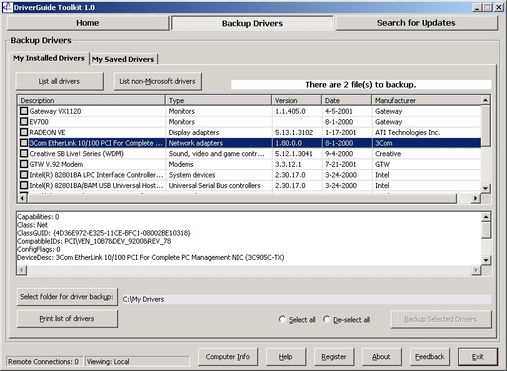Tick the Intel 82801BA/BAM USB Host checkbox
This screenshot has height=371, width=507.
(x=24, y=185)
